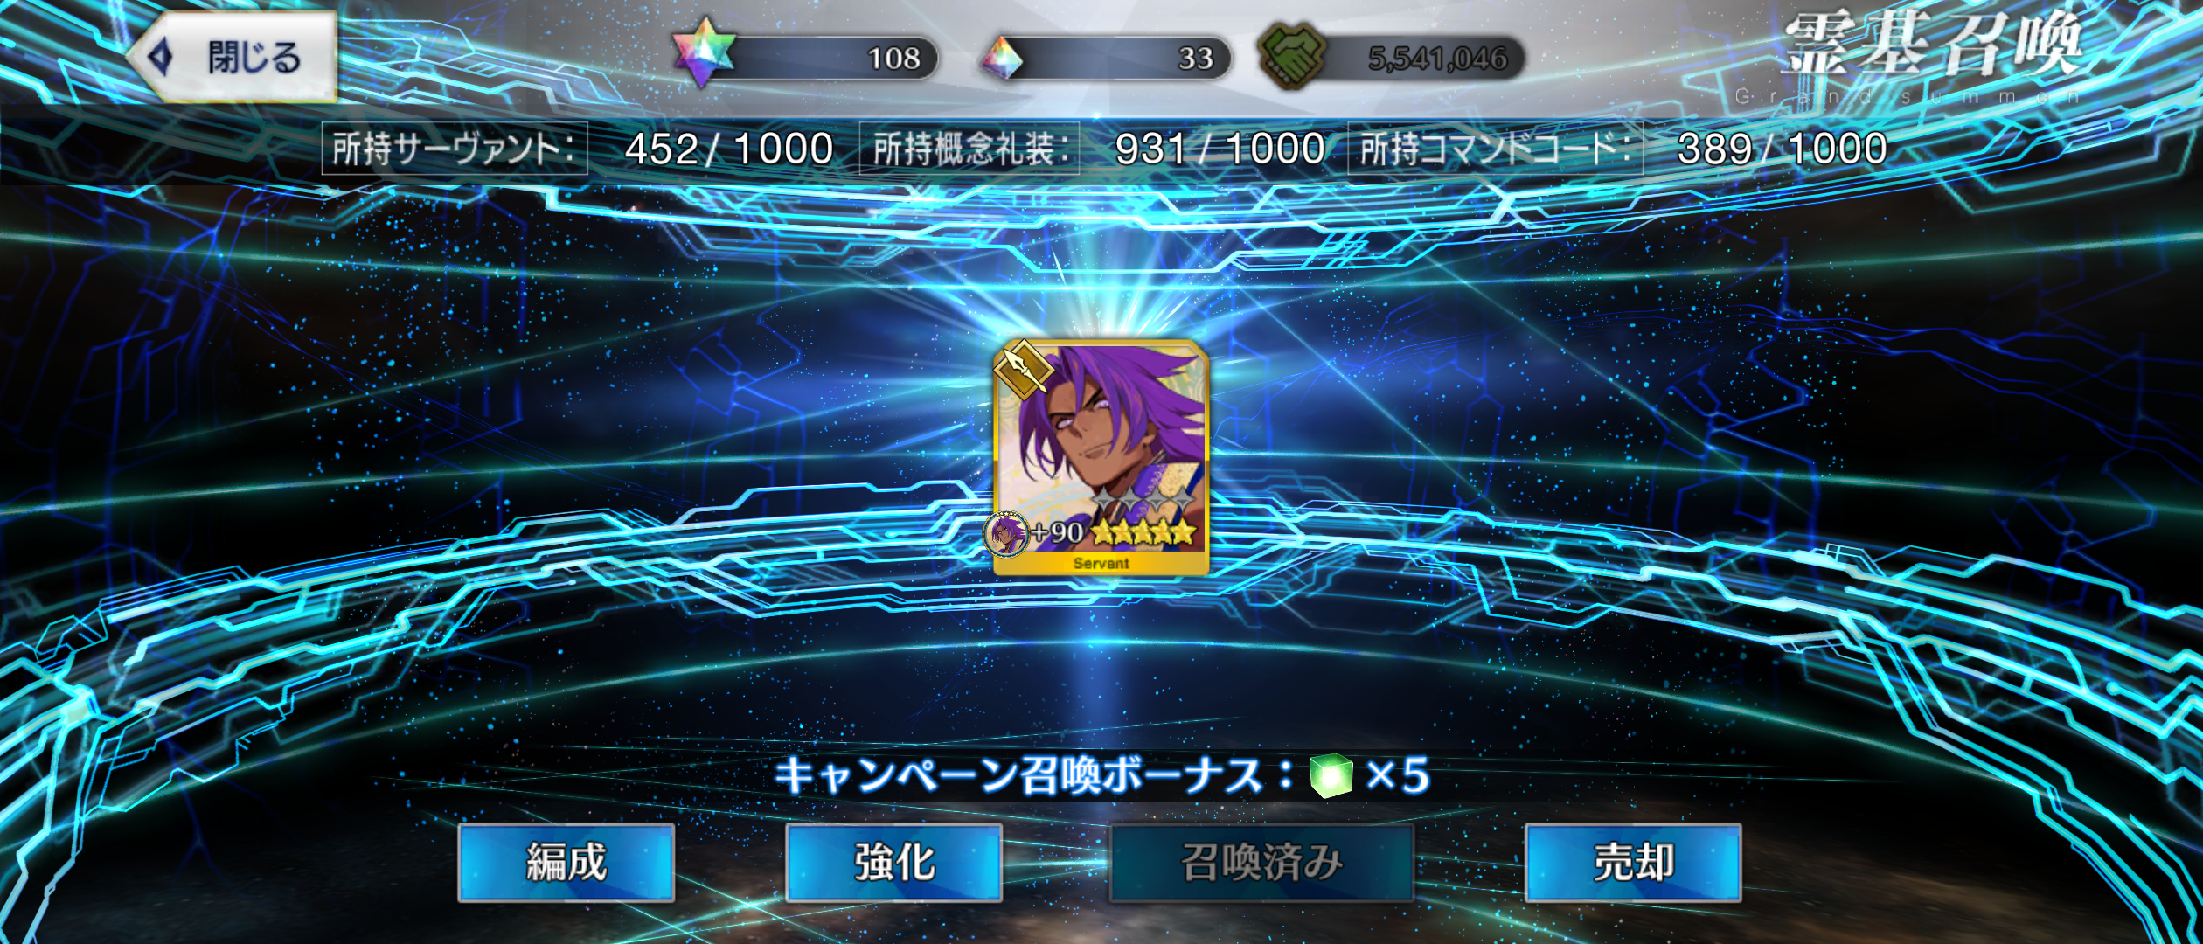Screen dimensions: 2203x944
Task: Tap the small servant coin portrait icon
Action: (x=1006, y=534)
